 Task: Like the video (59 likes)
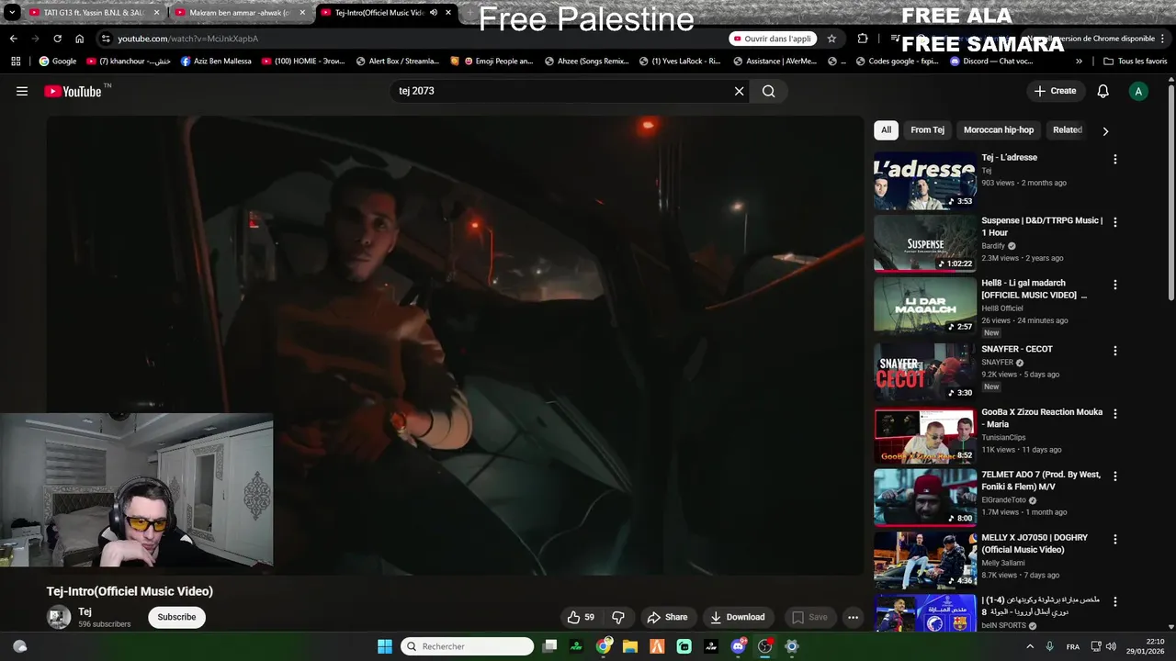(581, 617)
